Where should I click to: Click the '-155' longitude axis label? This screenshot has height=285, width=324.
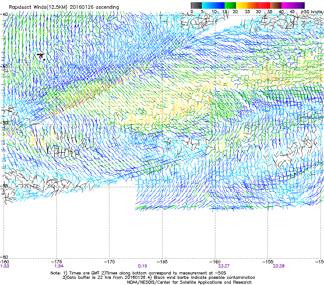coord(268,262)
